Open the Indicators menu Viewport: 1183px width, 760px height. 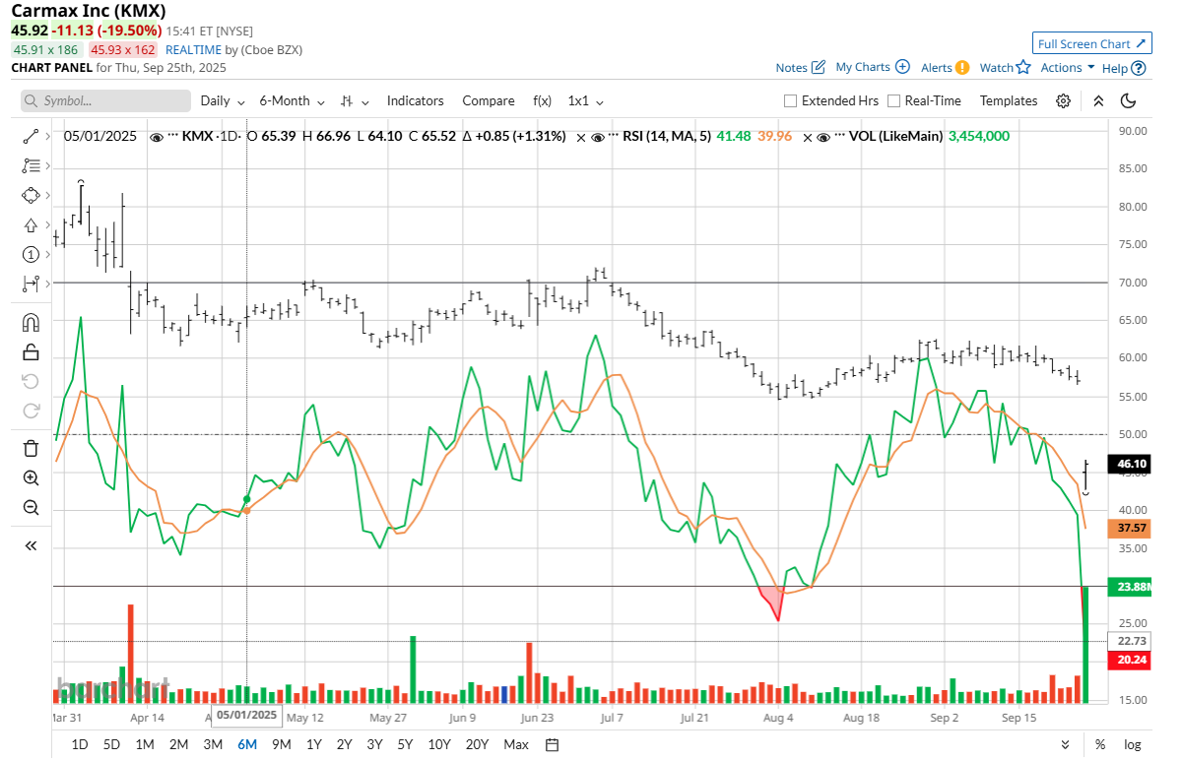[415, 100]
